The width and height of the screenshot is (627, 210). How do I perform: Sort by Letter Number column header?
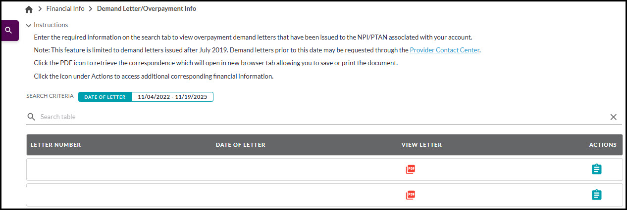tap(55, 145)
